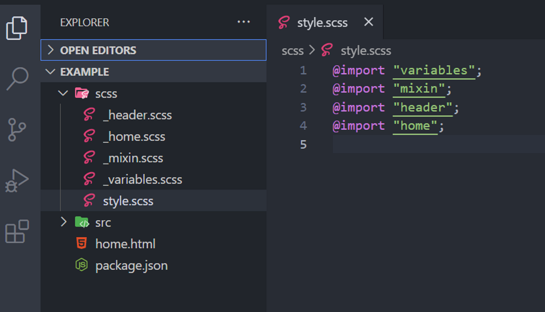545x312 pixels.
Task: Open the Search view
Action: tap(17, 78)
